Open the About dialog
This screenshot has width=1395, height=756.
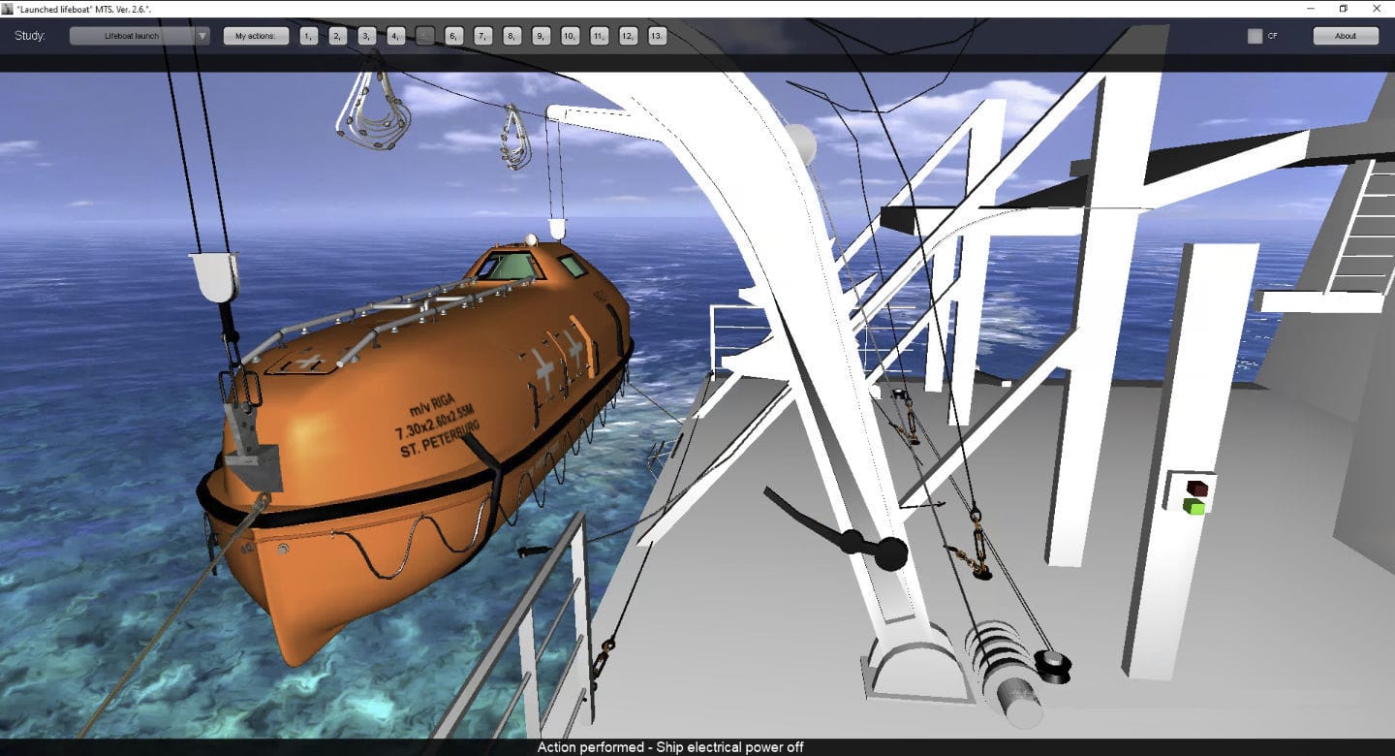[1347, 36]
